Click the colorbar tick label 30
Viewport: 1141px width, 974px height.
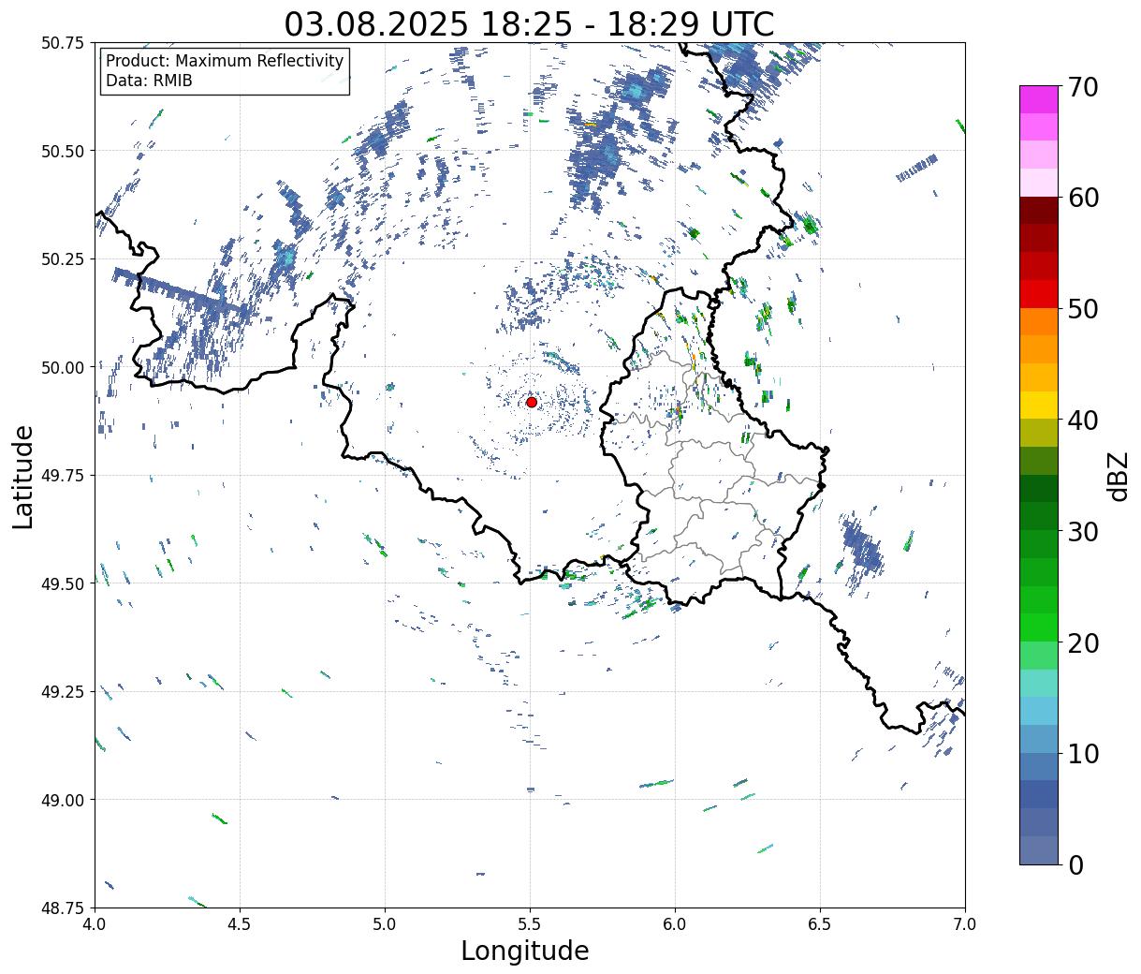point(1082,532)
